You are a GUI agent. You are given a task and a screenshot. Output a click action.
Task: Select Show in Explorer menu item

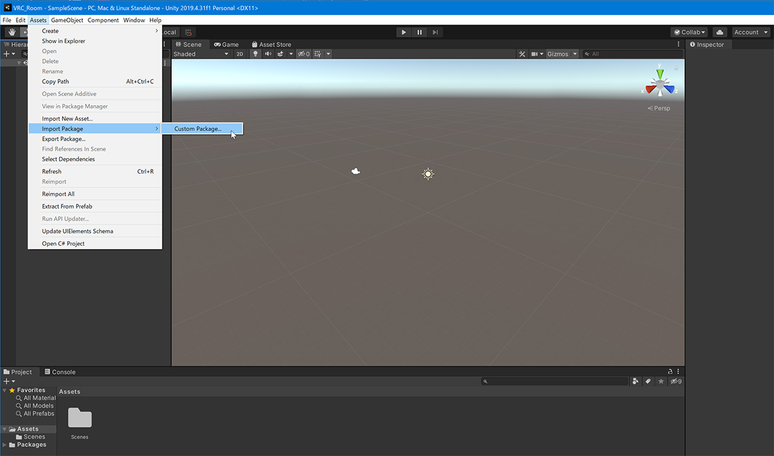95,41
